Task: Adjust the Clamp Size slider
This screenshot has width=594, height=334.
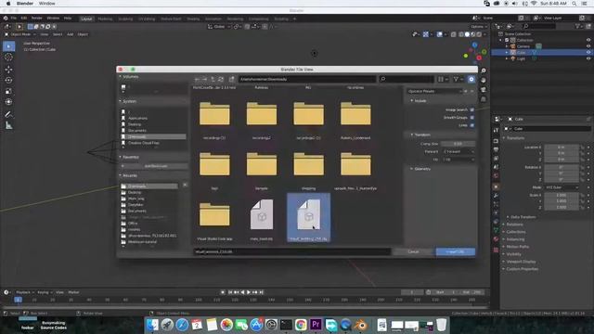Action: [458, 144]
